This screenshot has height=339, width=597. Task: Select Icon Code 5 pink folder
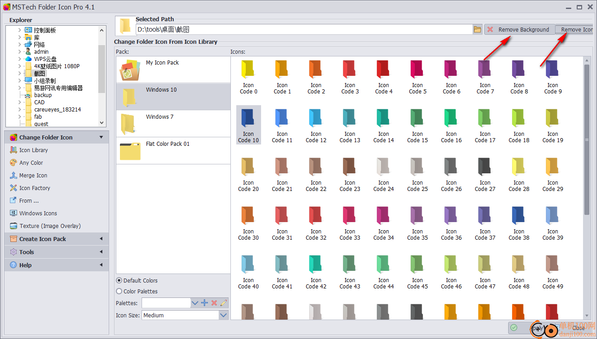418,76
